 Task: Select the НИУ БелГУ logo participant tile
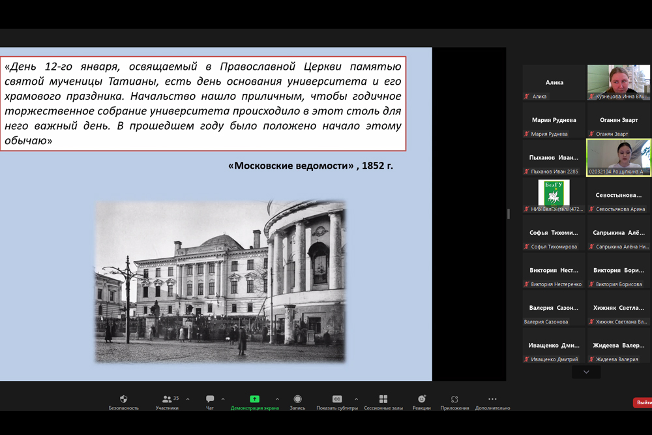[x=554, y=195]
